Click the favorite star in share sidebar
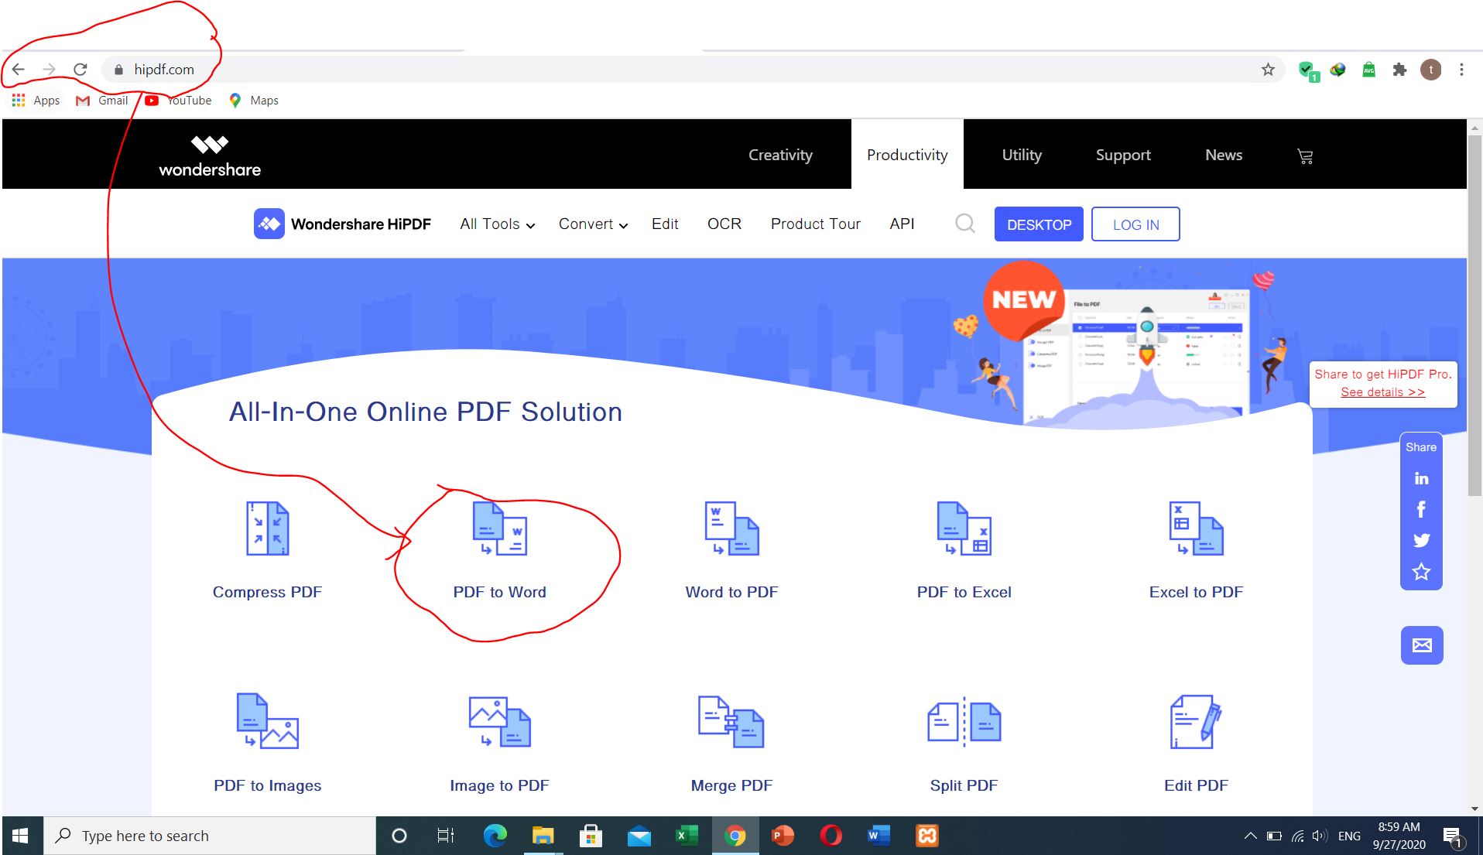 (1421, 572)
